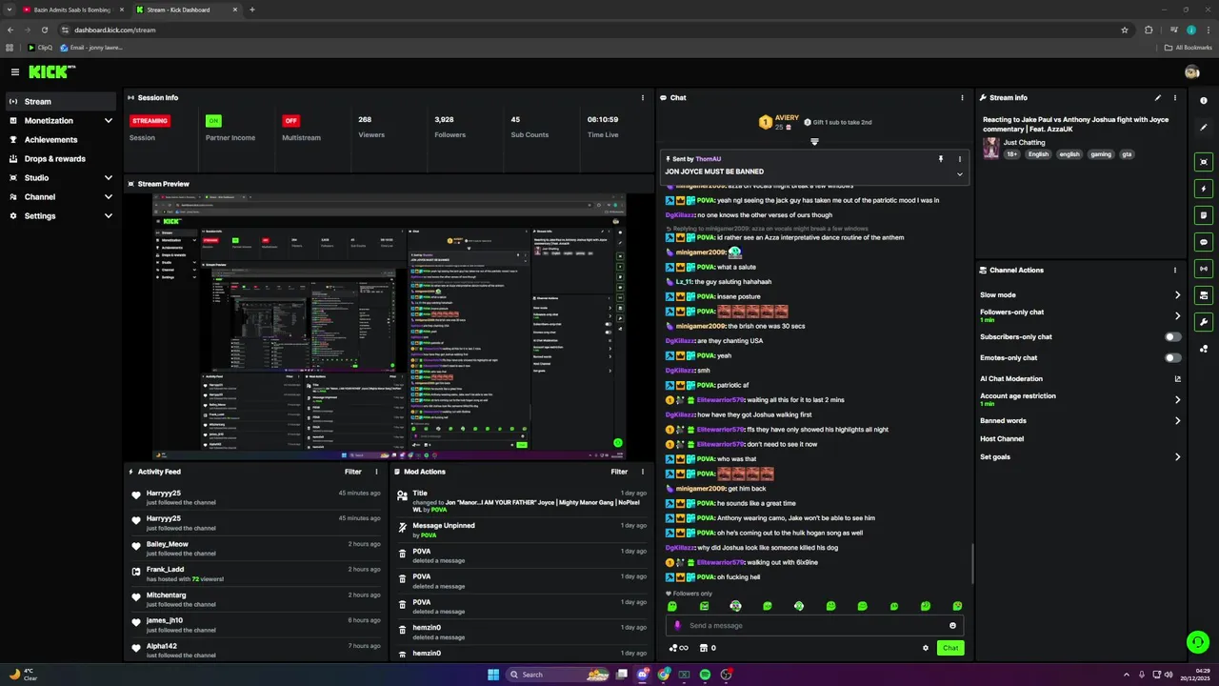Expand Channel in sidebar
This screenshot has width=1219, height=686.
click(109, 197)
